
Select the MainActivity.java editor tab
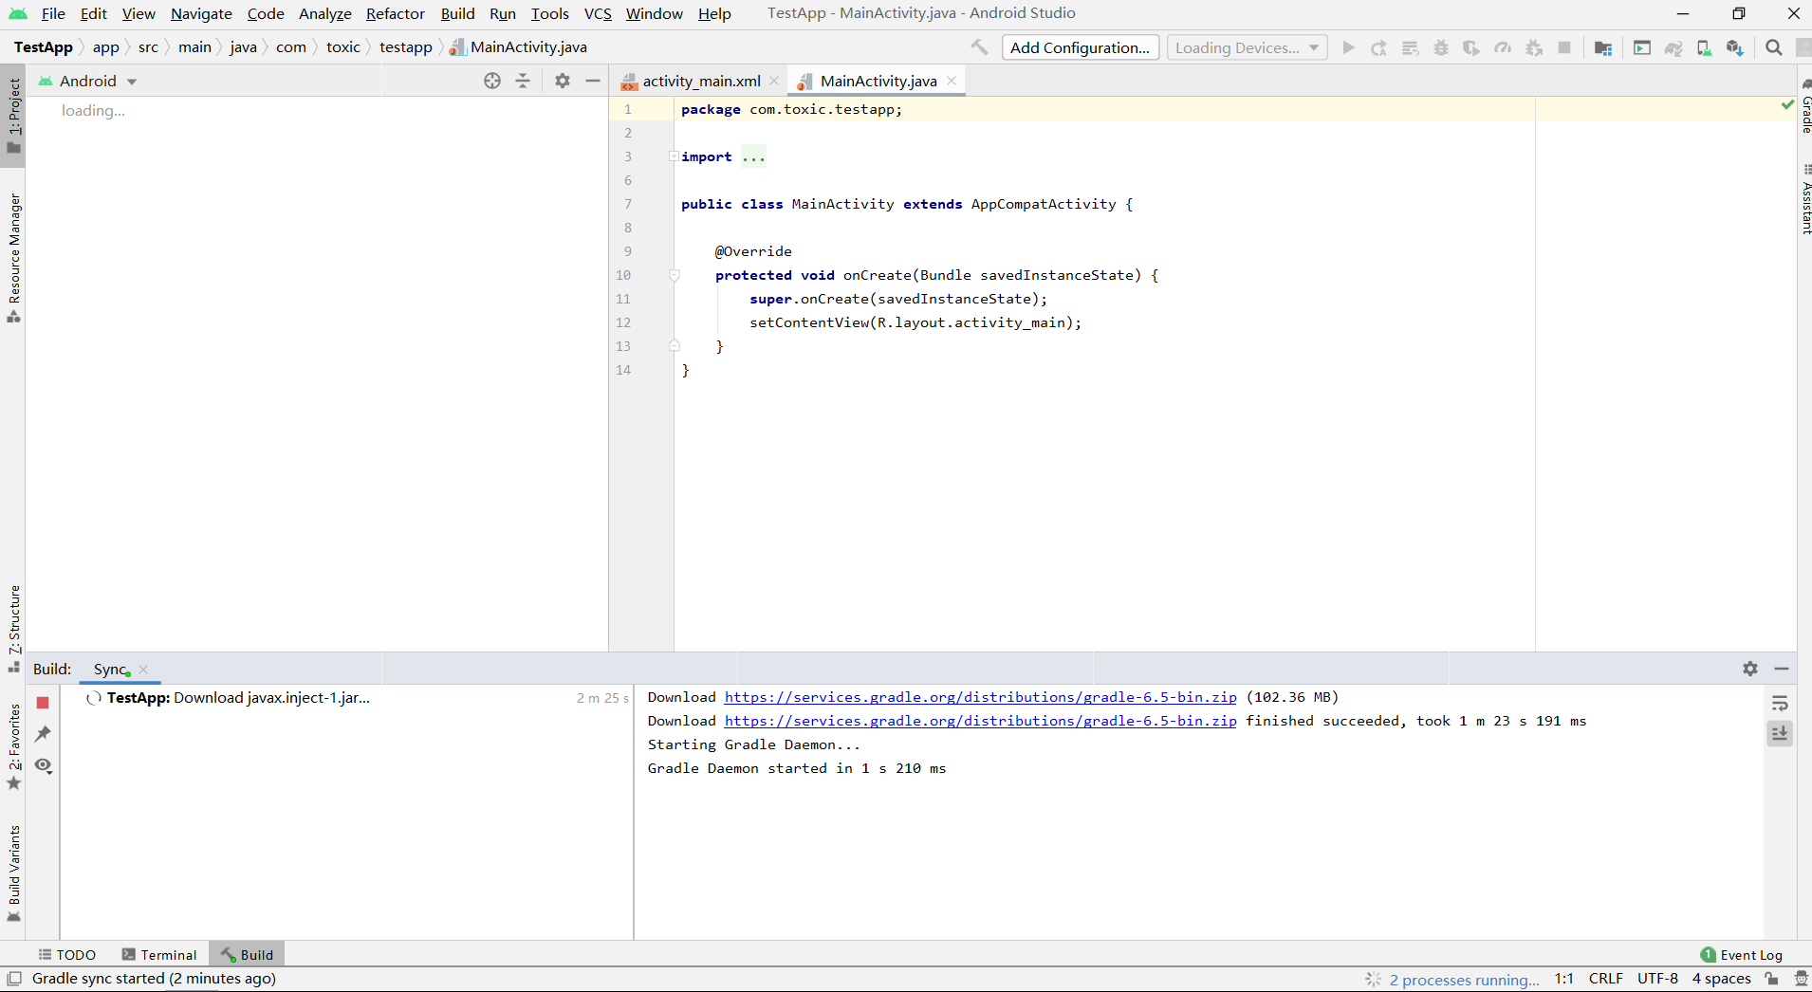878,81
